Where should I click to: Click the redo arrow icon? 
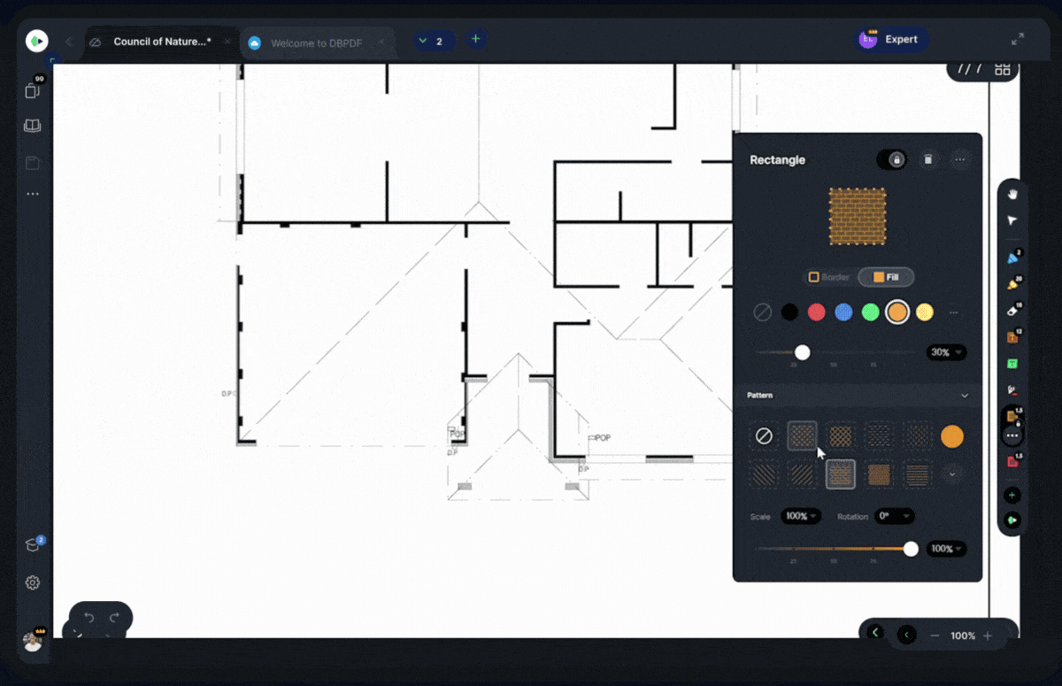coord(114,618)
